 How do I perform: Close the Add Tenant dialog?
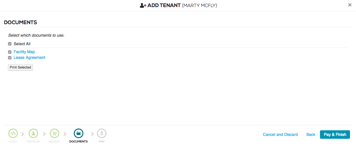click(x=350, y=5)
